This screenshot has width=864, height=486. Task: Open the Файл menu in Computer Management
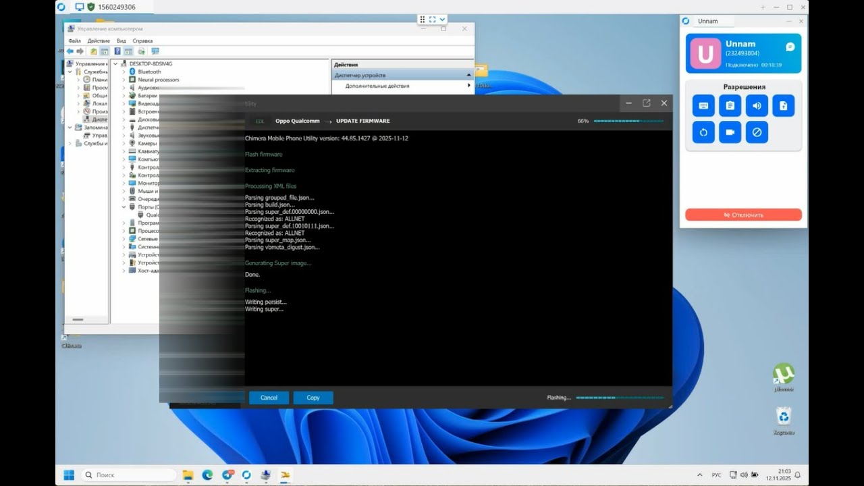(74, 40)
